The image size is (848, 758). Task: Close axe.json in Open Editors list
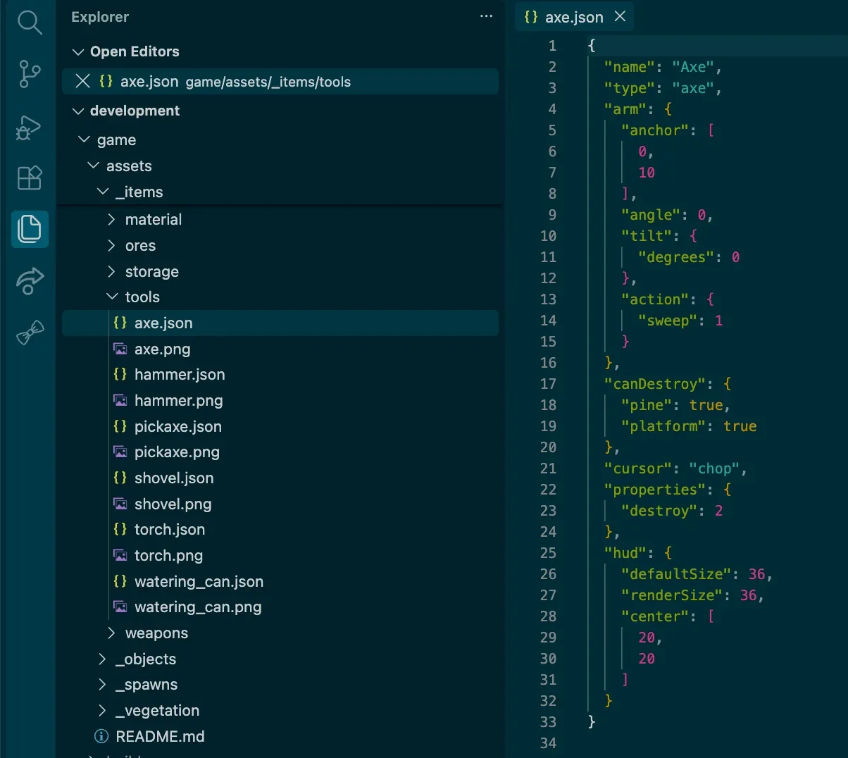82,81
